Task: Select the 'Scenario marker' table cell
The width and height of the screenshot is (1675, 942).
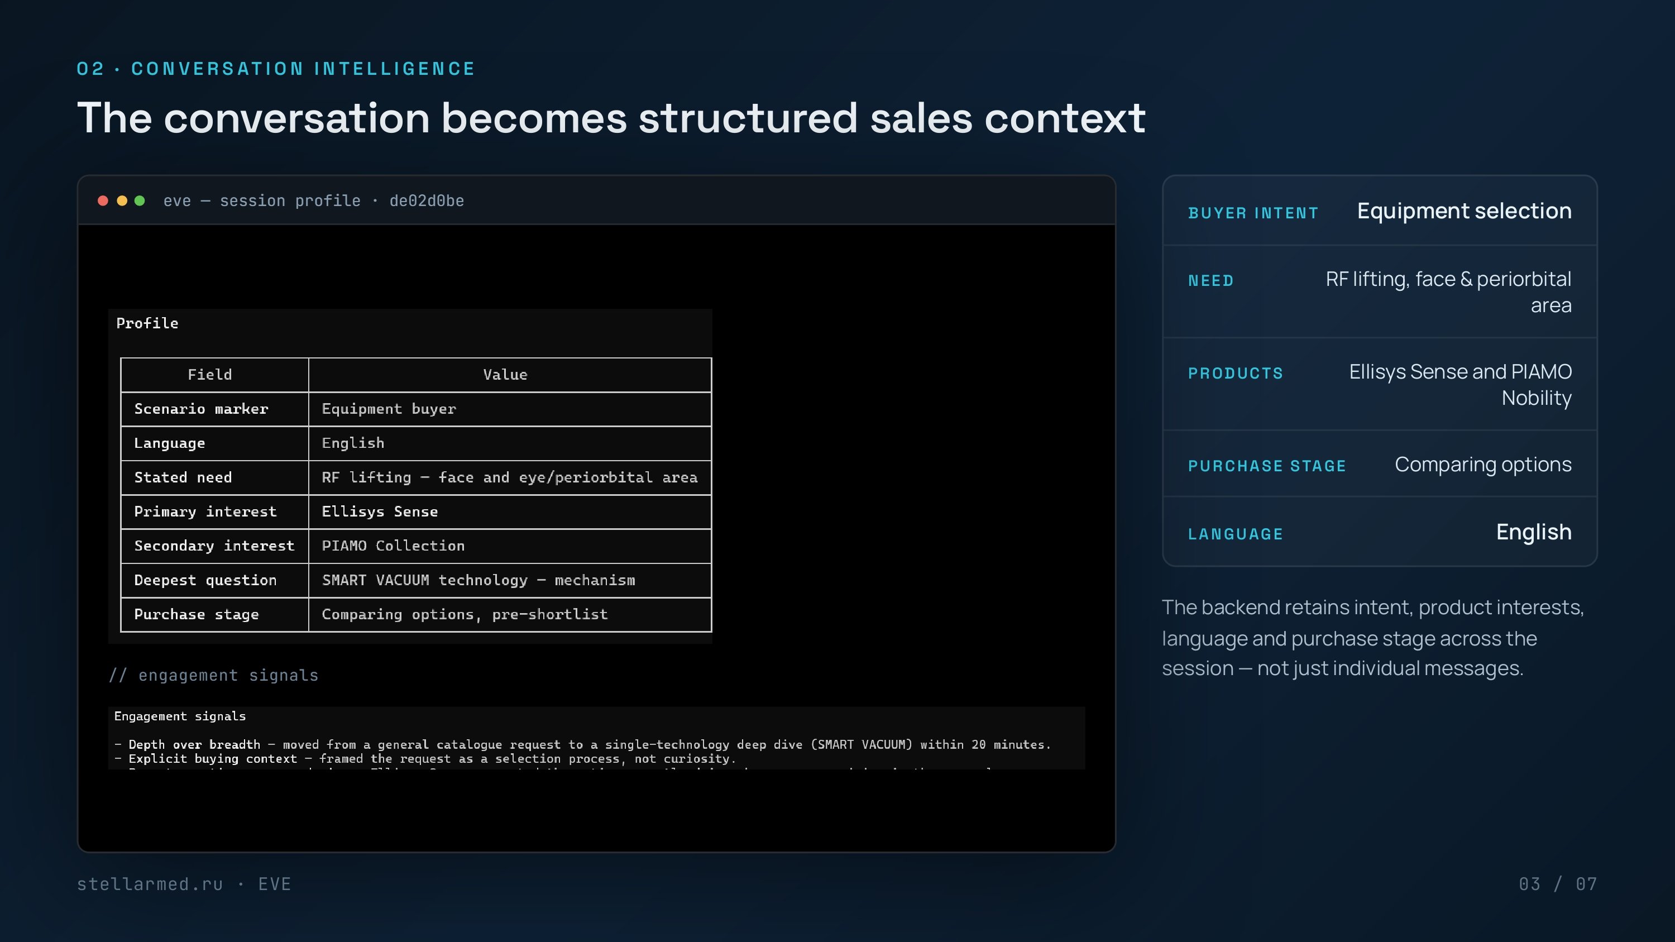Action: 214,409
